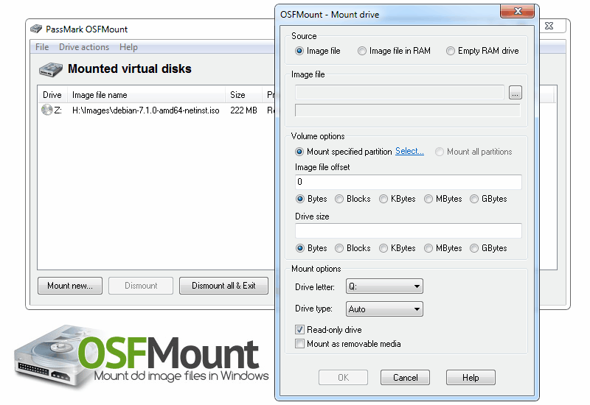Click the Mounted virtual disks drive icon

coord(50,69)
